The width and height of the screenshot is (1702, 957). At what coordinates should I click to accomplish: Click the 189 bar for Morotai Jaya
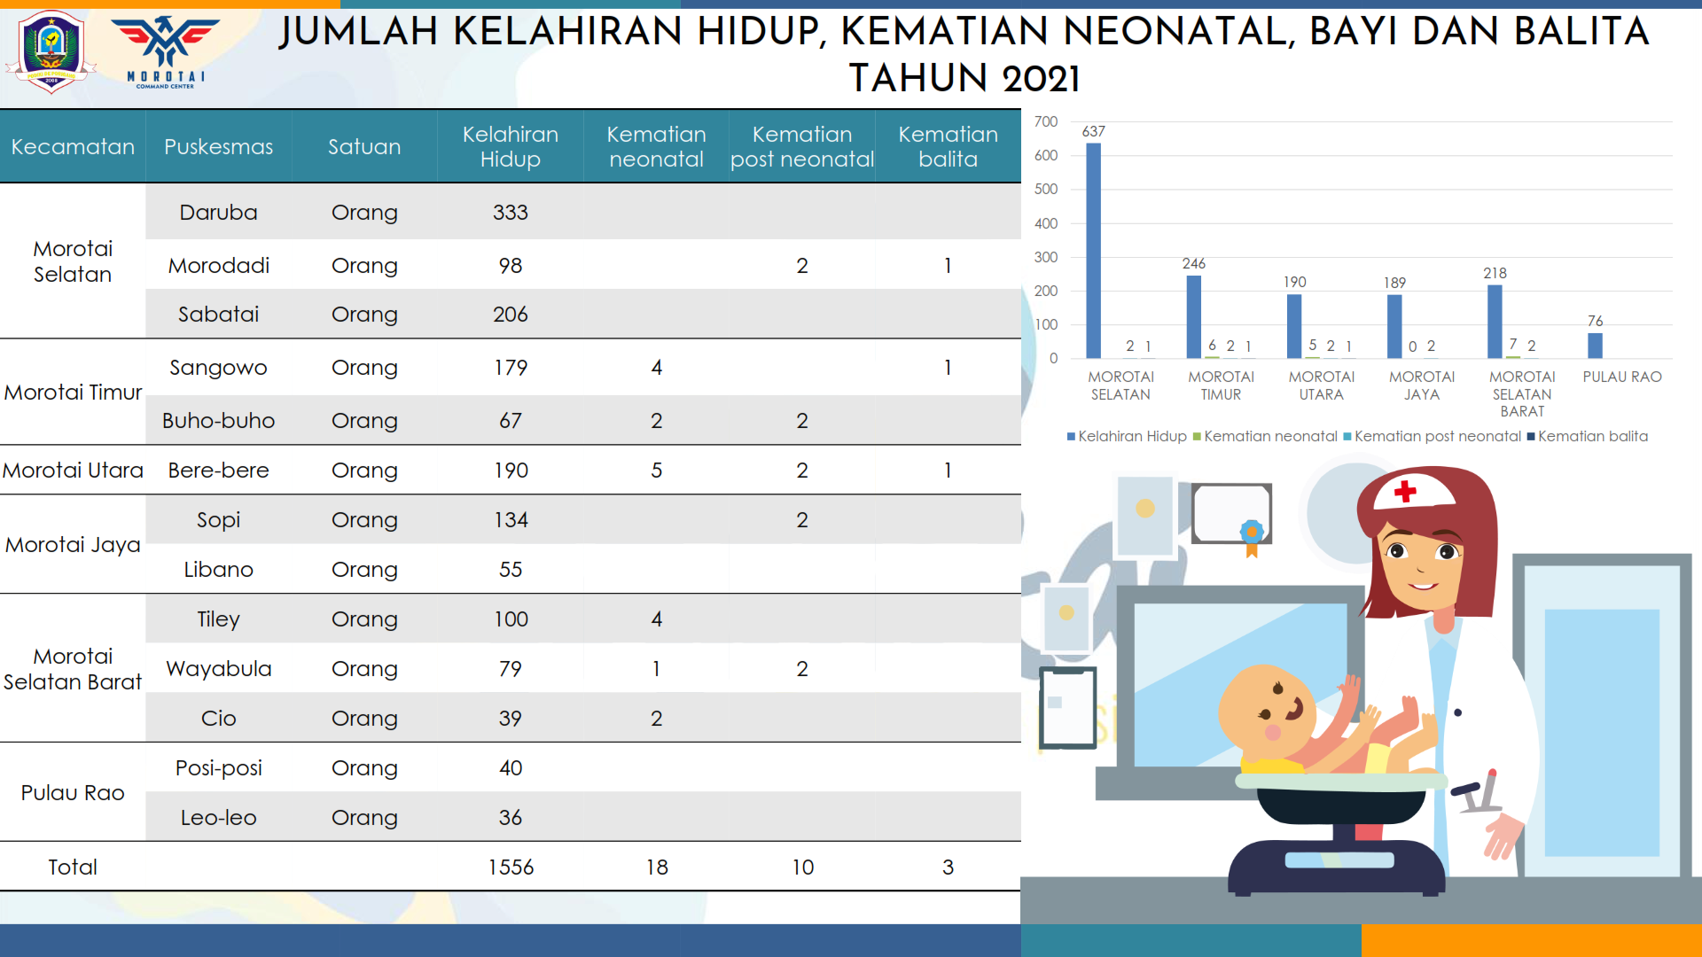[x=1394, y=326]
